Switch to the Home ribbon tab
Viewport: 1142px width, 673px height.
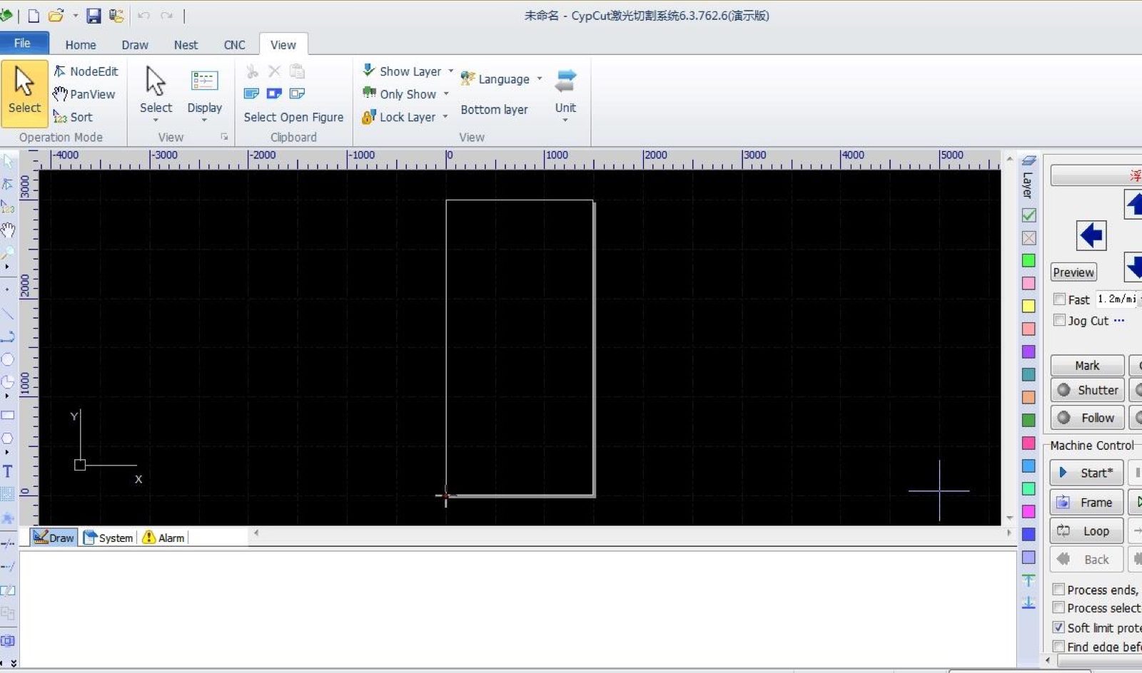81,45
